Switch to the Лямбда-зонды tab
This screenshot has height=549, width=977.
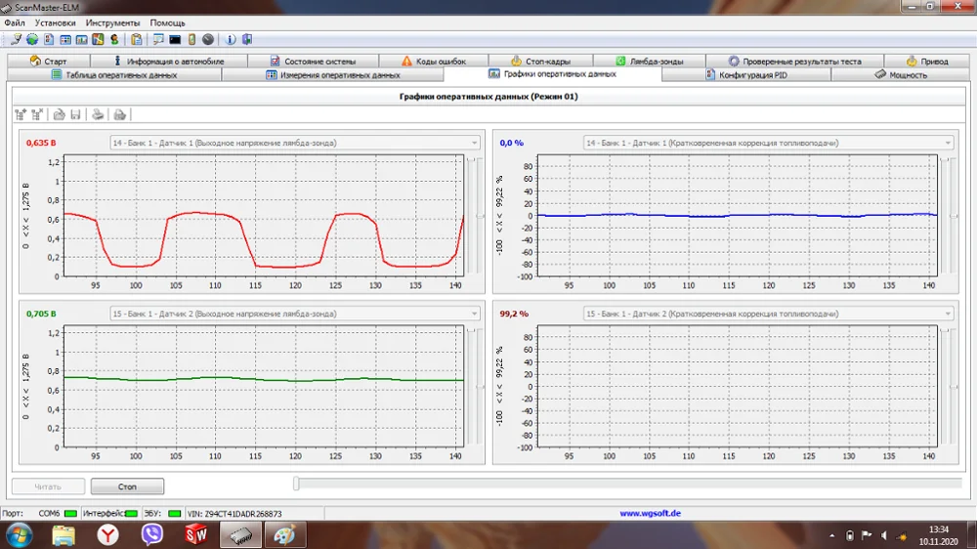click(650, 62)
